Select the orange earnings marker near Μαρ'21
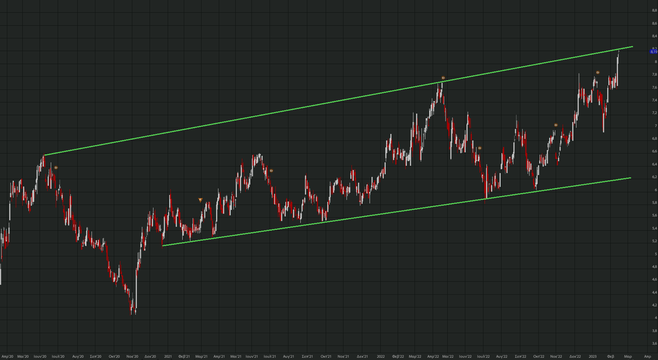The width and height of the screenshot is (658, 360). point(200,200)
